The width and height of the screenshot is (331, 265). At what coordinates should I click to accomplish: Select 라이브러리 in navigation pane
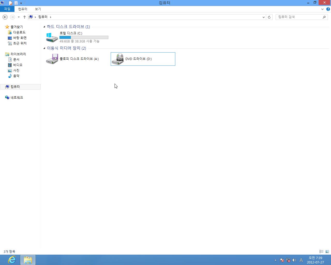(x=18, y=54)
